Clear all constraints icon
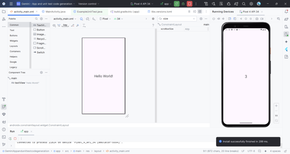 click(x=73, y=25)
